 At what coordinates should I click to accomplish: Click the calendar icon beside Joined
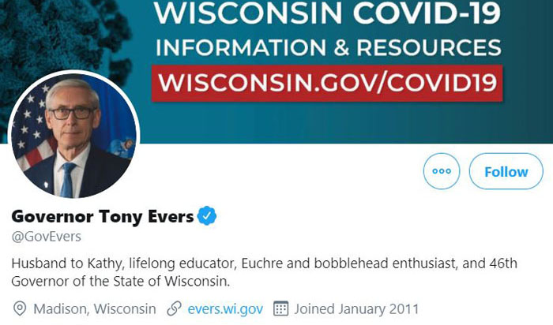[x=280, y=308]
